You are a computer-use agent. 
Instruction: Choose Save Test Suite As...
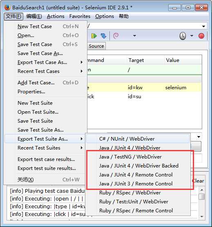pos(45,130)
